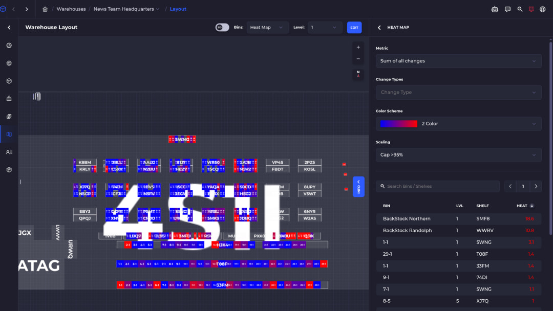The image size is (553, 311).
Task: Go back with the left arrow in top bar
Action: (14, 9)
